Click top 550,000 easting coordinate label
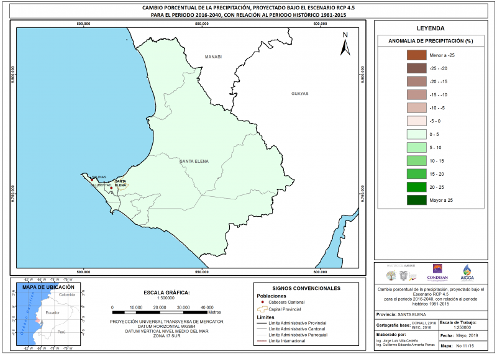 (x=202, y=24)
